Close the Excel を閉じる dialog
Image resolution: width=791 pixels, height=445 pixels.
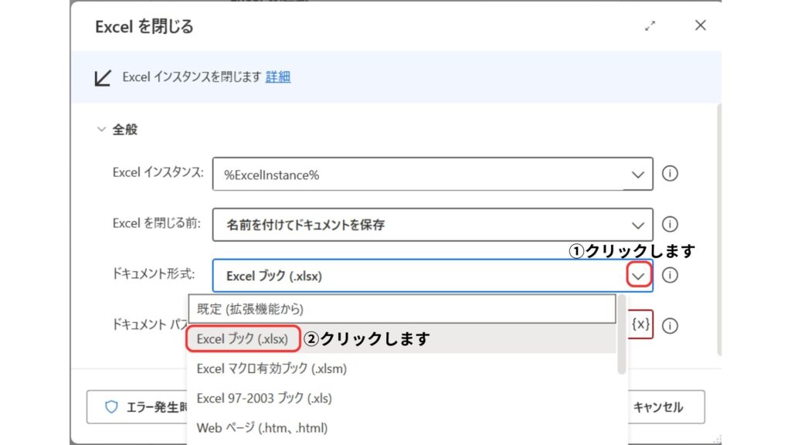(x=700, y=25)
